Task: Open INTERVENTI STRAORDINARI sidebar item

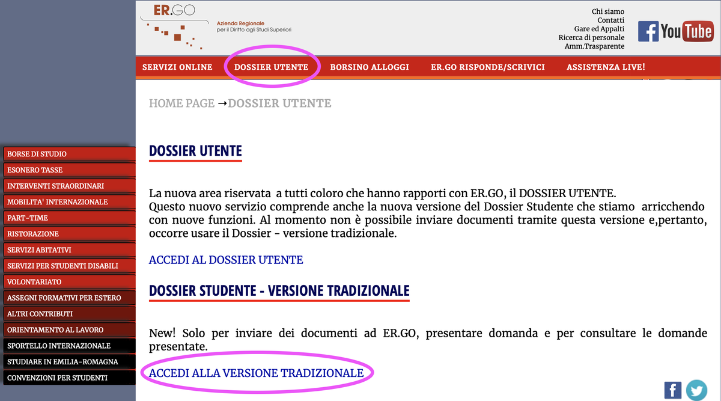Action: click(69, 186)
